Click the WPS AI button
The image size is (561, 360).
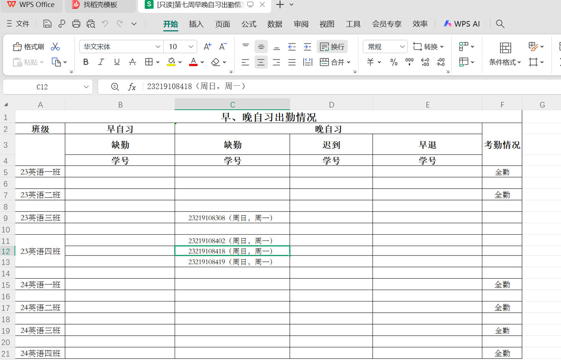click(462, 24)
